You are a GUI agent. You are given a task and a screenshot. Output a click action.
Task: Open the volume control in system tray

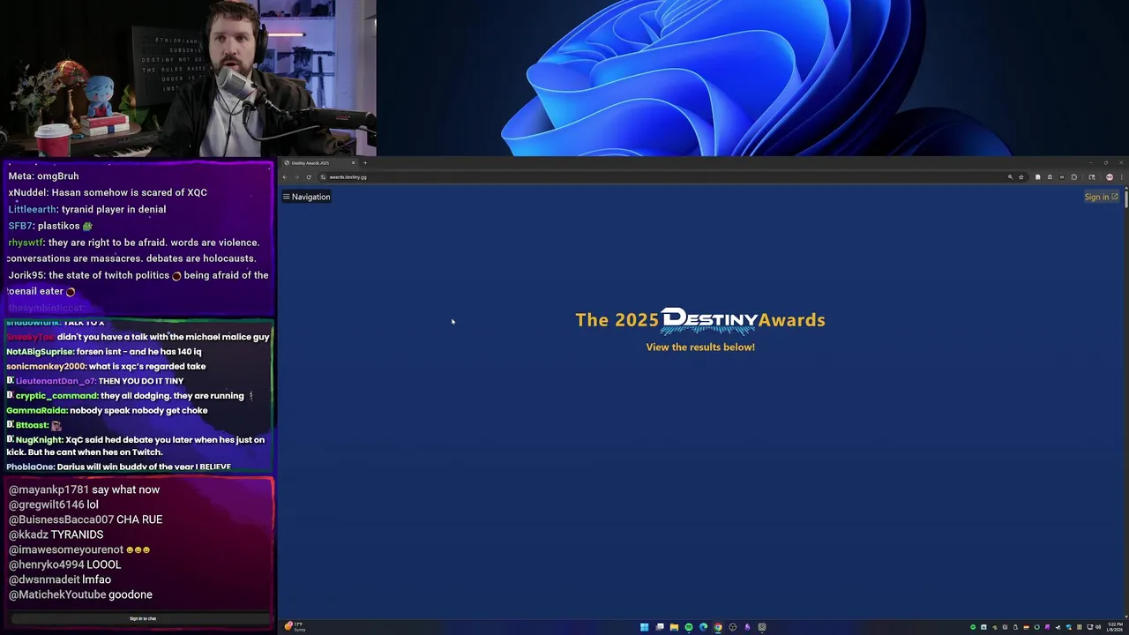(1098, 627)
